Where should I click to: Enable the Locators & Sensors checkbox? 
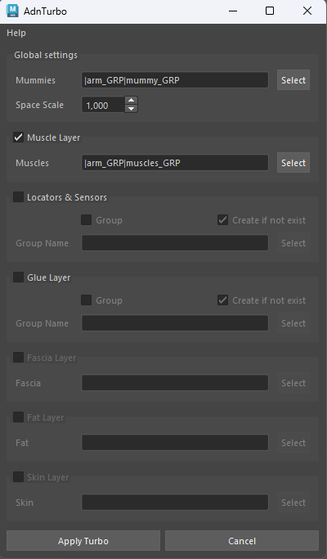pos(18,196)
